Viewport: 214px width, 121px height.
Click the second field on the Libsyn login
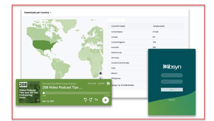tap(172, 82)
